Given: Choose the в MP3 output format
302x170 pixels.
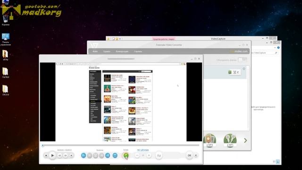Looking at the screenshot, I should pos(230,140).
